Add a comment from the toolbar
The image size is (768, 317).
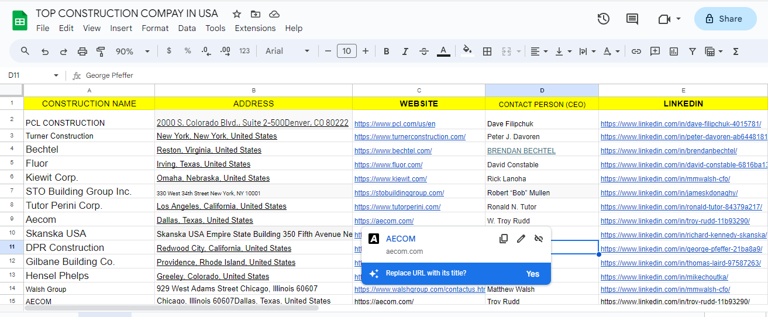pyautogui.click(x=655, y=51)
